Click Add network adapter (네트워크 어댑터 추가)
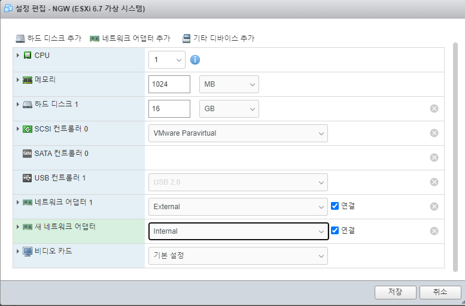 130,38
